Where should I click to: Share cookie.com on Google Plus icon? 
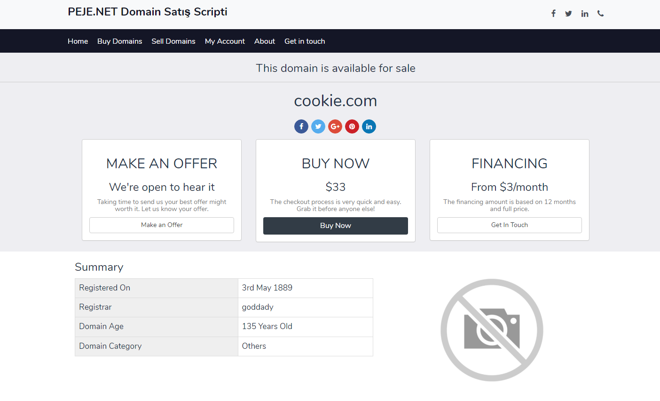(335, 126)
